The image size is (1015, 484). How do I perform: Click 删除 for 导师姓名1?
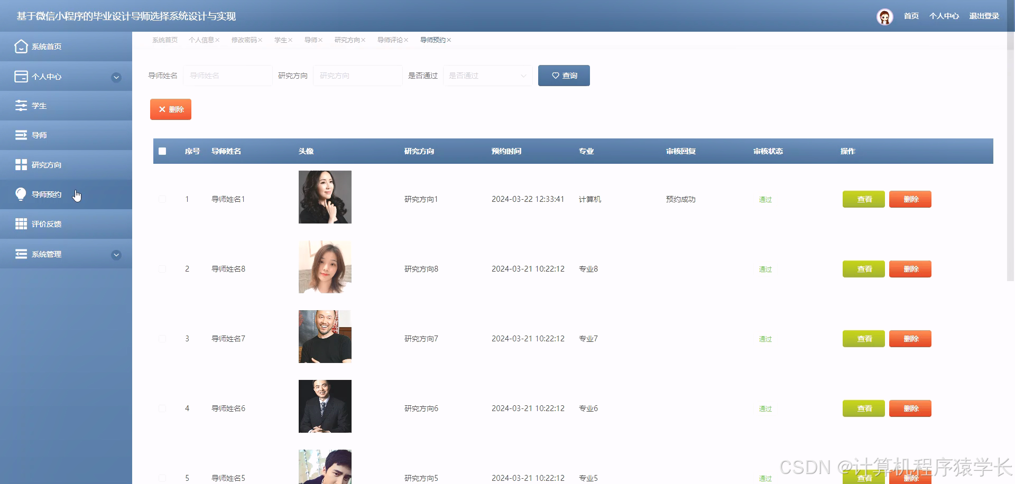point(910,199)
